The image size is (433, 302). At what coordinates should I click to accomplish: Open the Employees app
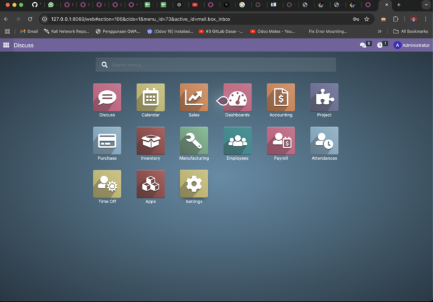[238, 141]
